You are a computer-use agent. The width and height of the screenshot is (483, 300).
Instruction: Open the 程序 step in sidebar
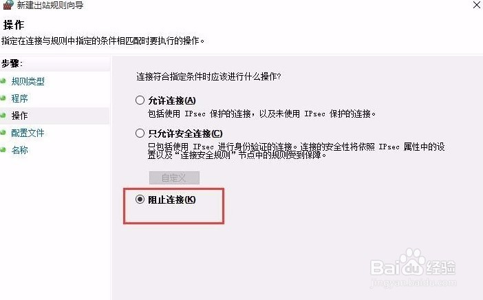(x=19, y=98)
